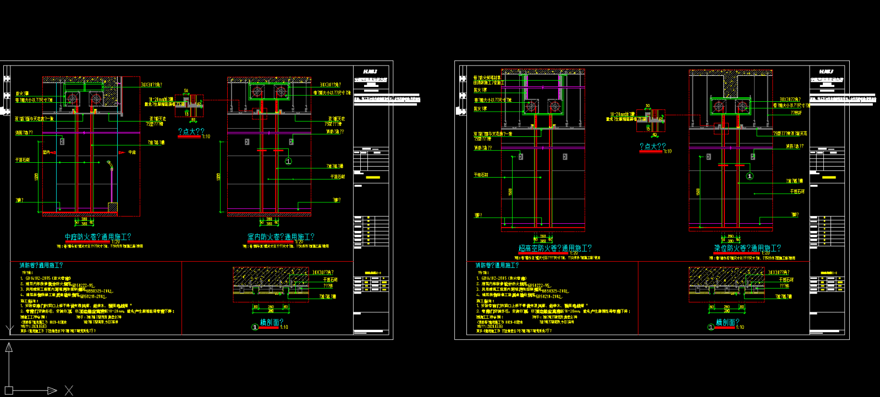This screenshot has height=397, width=880.
Task: Select the 超高空防火卷 drawing title text
Action: tap(555, 249)
